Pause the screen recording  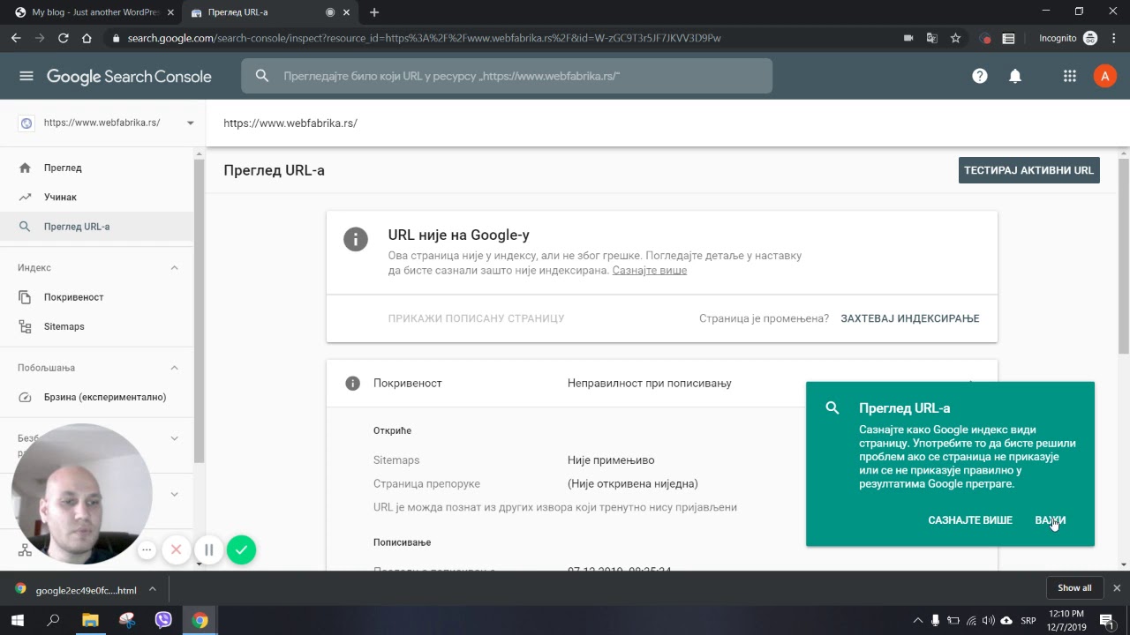pyautogui.click(x=209, y=549)
